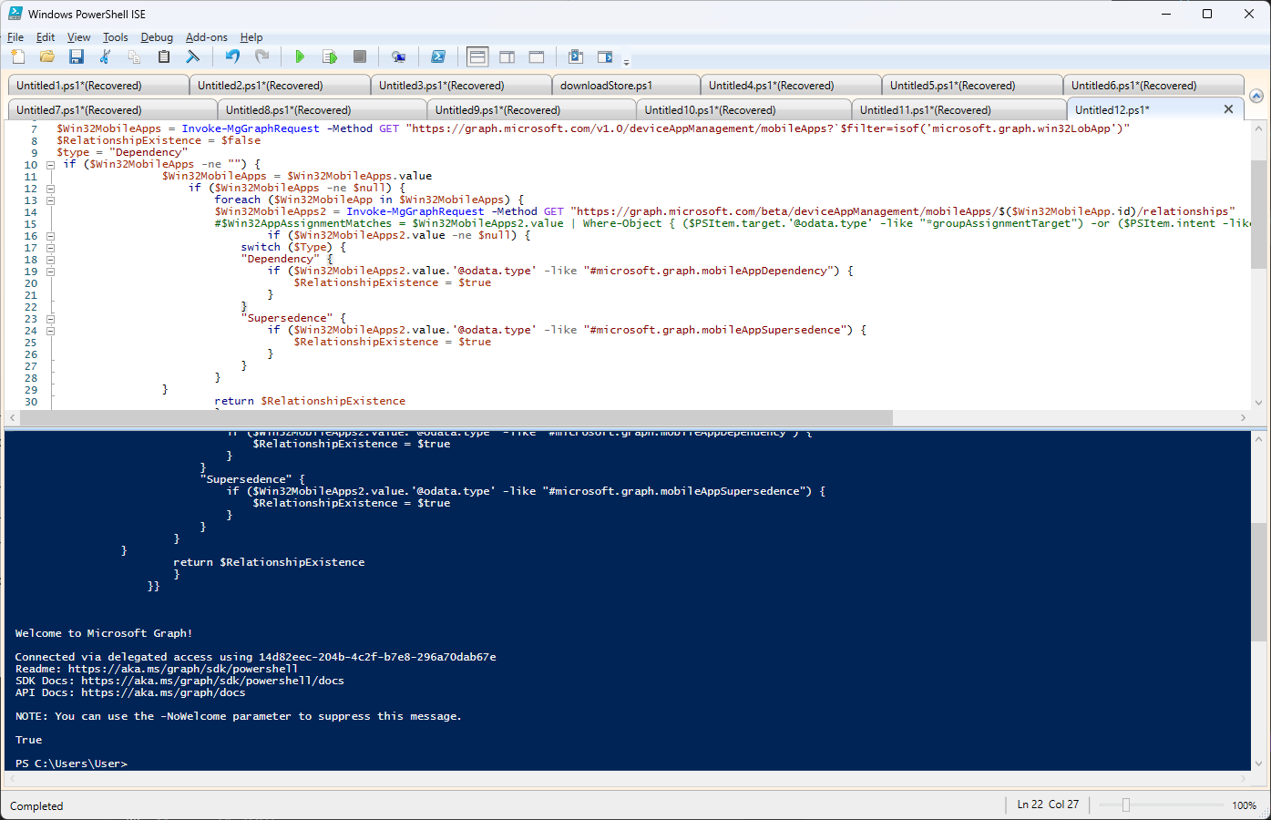The width and height of the screenshot is (1271, 820).
Task: Clear the console pane icon
Action: 193,56
